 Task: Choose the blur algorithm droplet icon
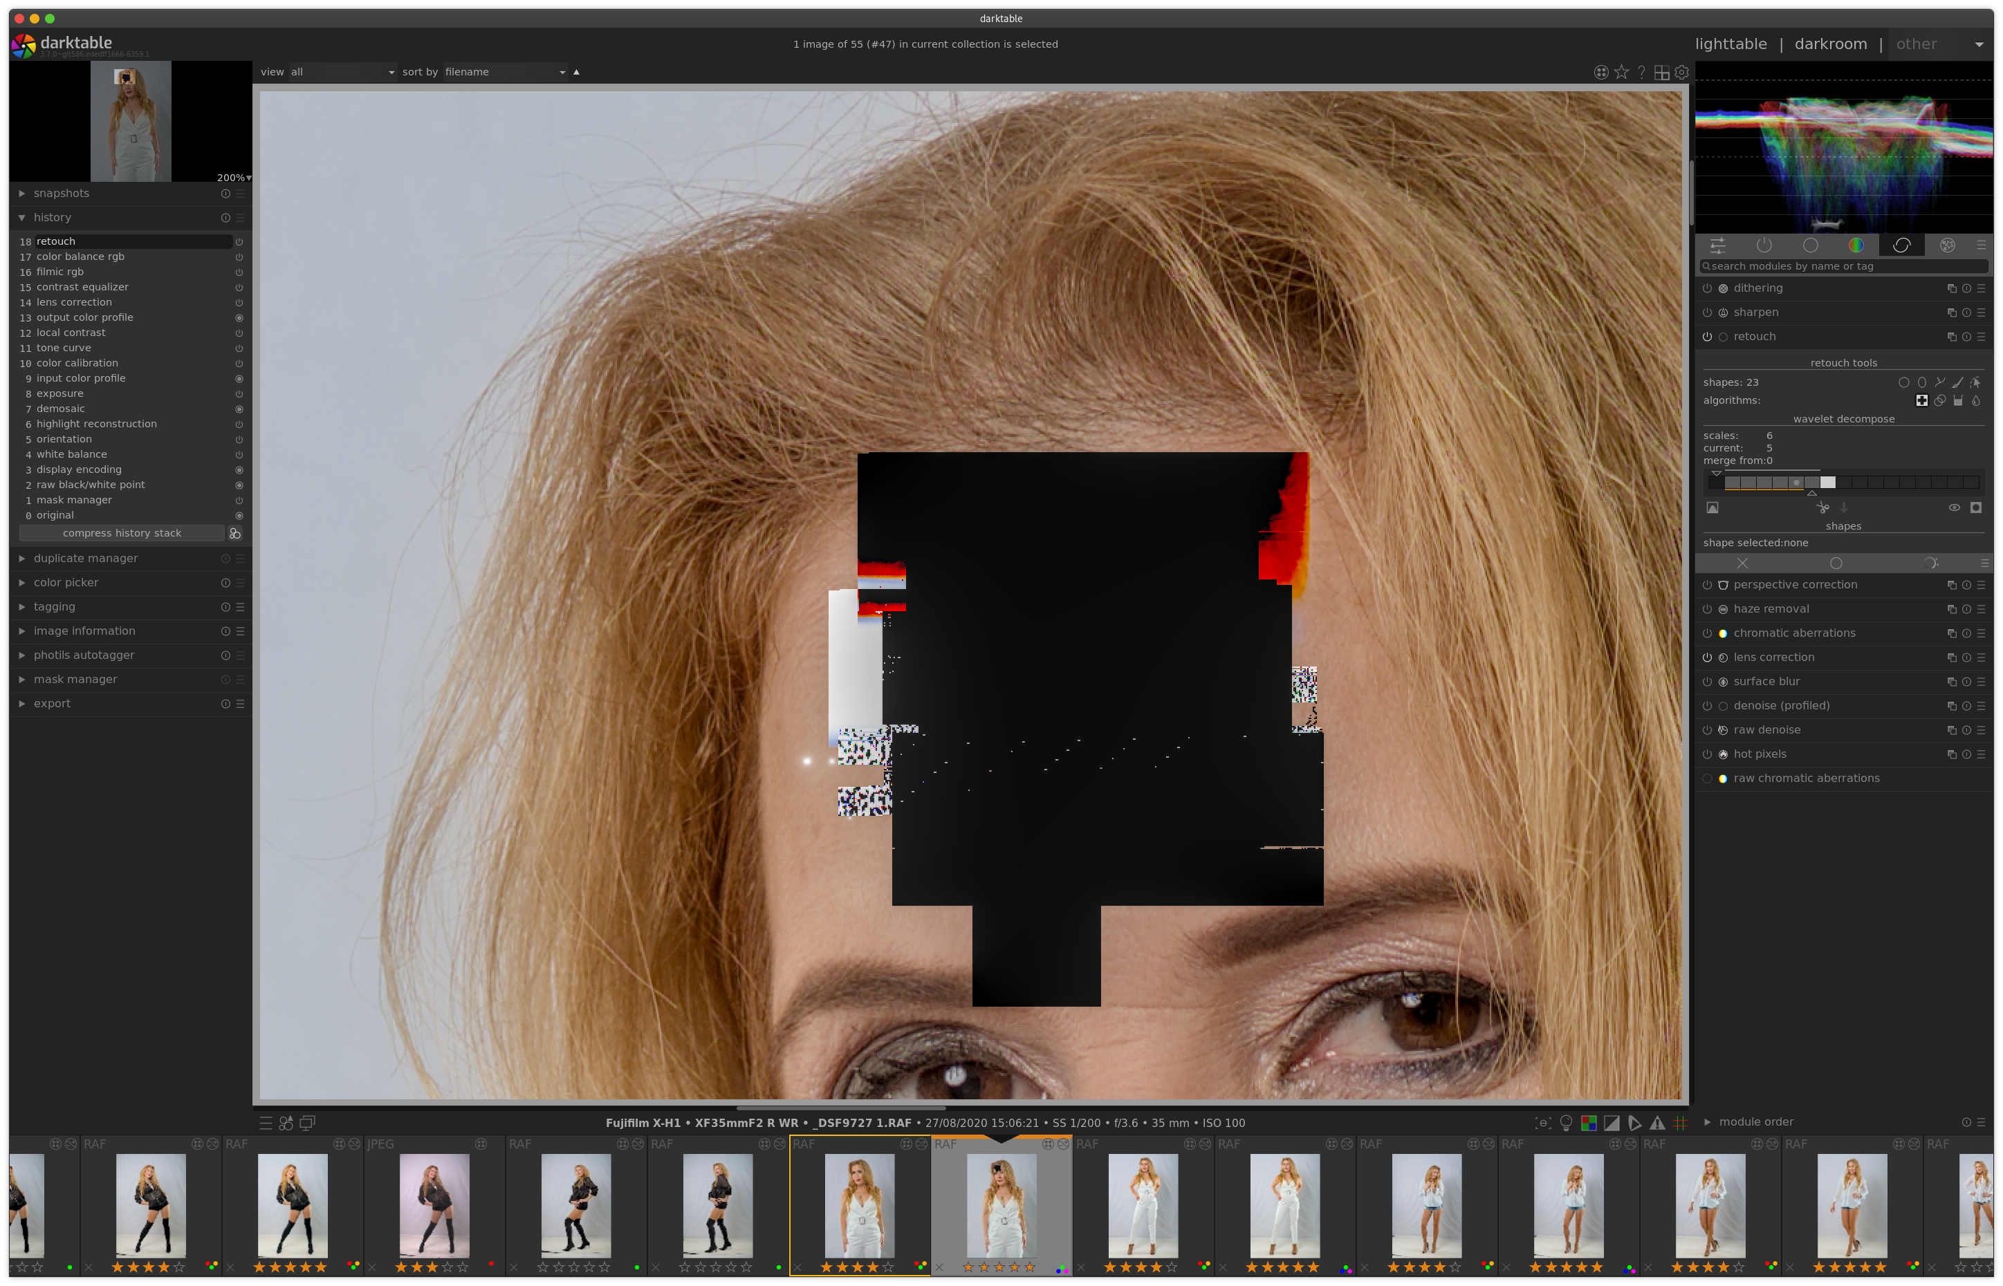[1976, 401]
